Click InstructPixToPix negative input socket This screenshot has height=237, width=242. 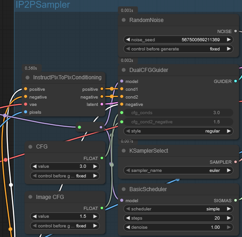(x=26, y=97)
